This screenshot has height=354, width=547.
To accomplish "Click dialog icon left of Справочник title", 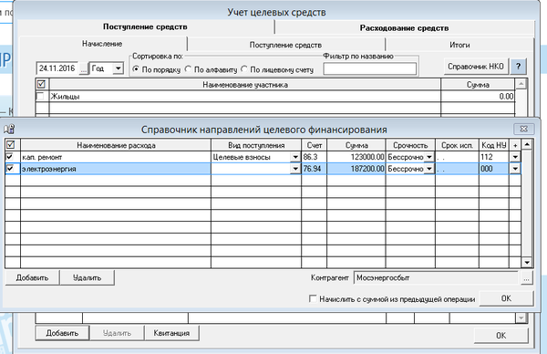I will (x=9, y=130).
